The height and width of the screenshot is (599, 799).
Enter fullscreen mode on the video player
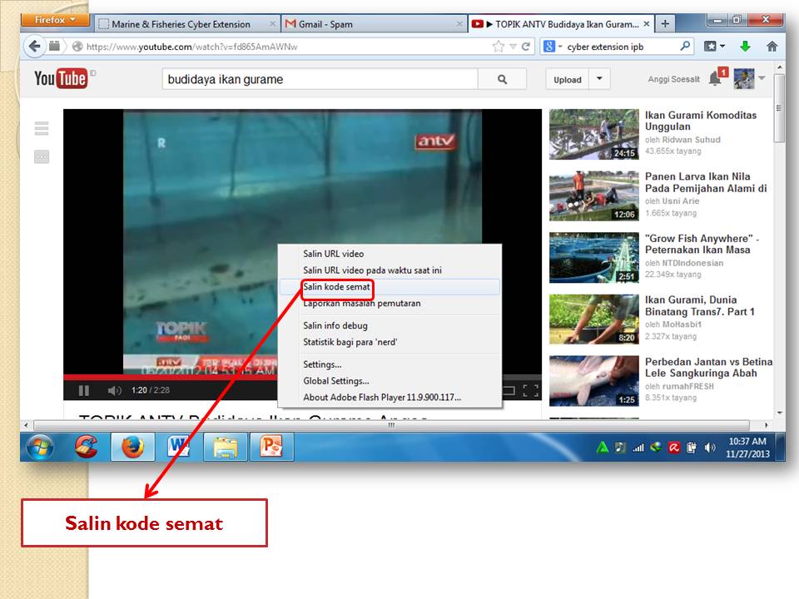coord(530,390)
